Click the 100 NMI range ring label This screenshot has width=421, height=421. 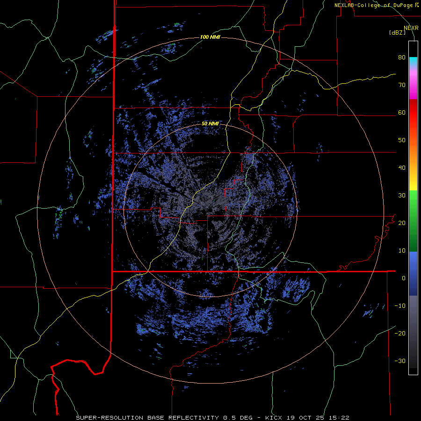(x=210, y=37)
